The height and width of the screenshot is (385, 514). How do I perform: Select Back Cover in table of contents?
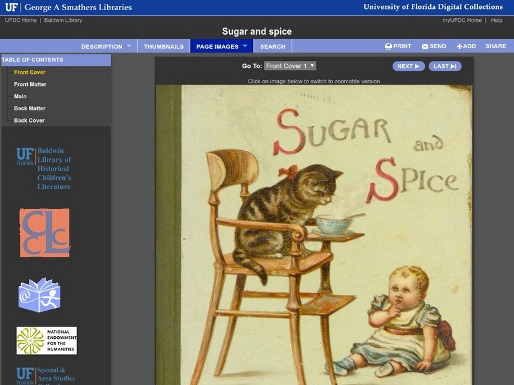tap(30, 120)
